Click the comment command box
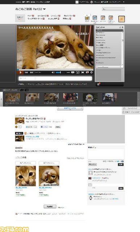 (x=27, y=78)
